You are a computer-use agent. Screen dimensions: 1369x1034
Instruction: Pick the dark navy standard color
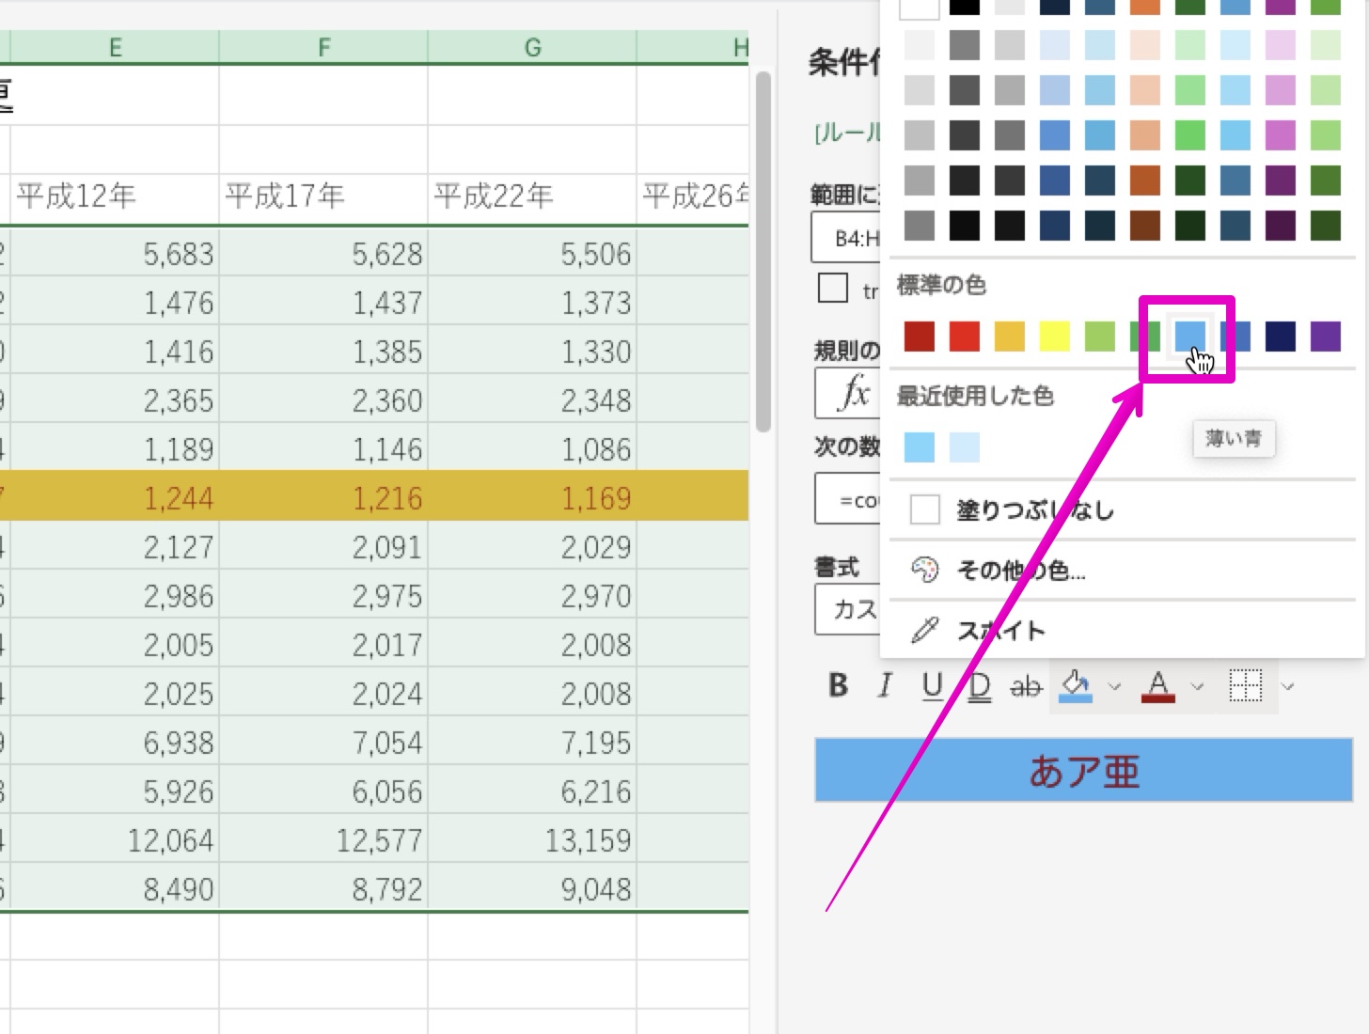(x=1280, y=336)
